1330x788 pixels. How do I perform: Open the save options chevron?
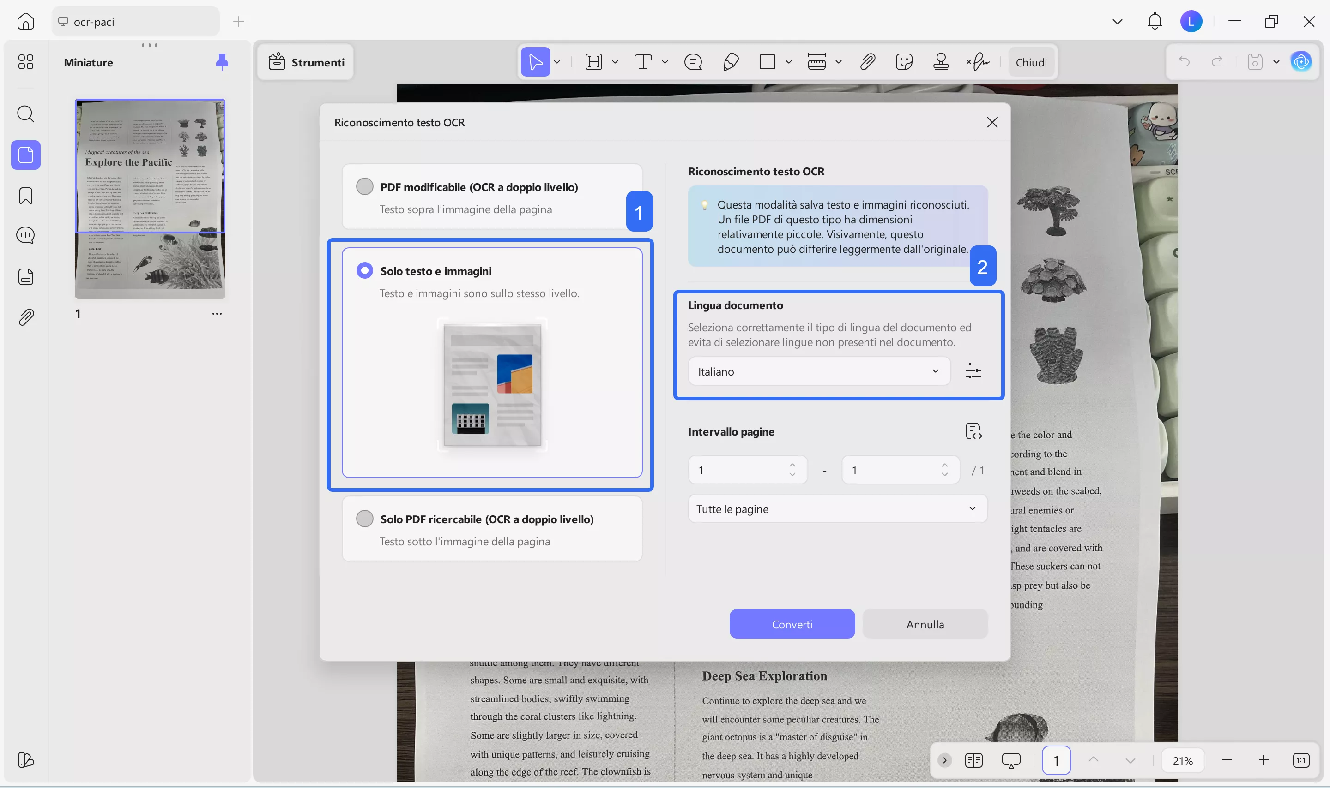pos(1277,62)
